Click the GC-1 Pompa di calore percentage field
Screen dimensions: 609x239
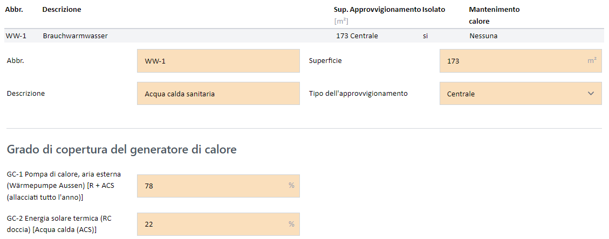tap(218, 186)
